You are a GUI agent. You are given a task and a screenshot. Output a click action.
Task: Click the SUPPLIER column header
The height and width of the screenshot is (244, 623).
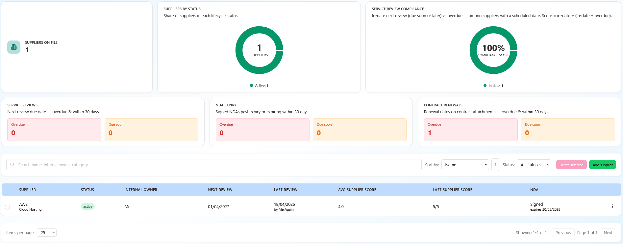[27, 190]
